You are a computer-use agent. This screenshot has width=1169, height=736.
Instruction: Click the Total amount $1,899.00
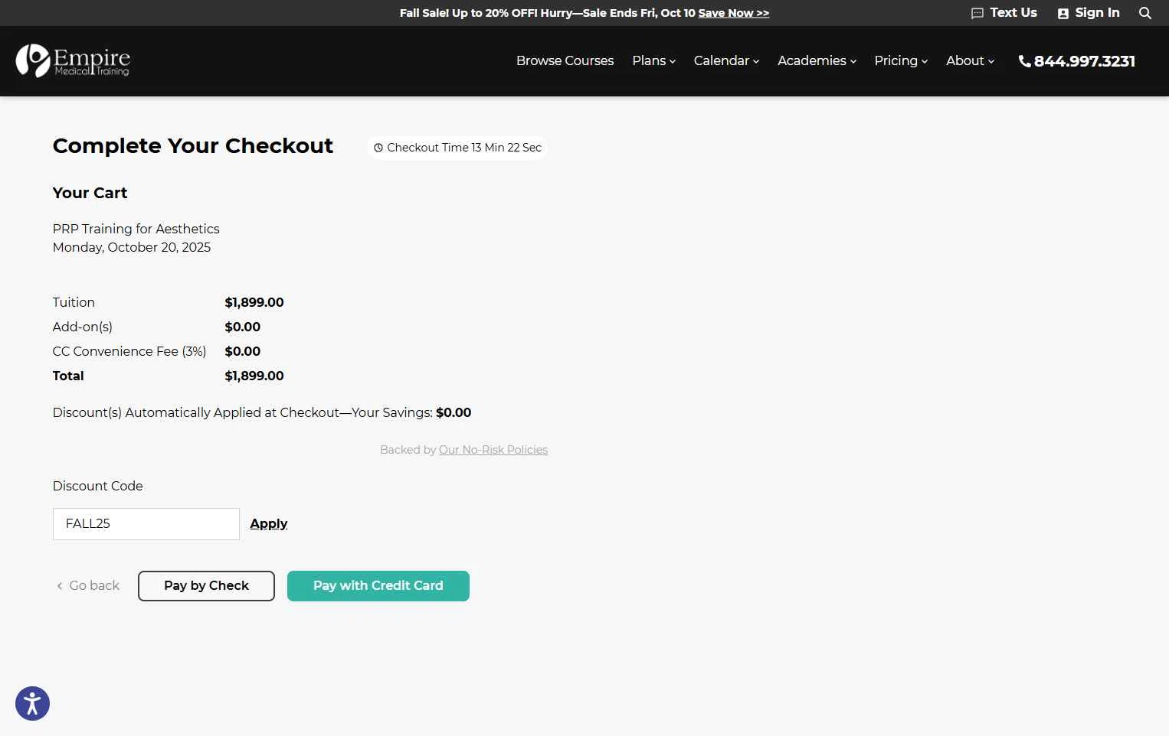click(254, 376)
